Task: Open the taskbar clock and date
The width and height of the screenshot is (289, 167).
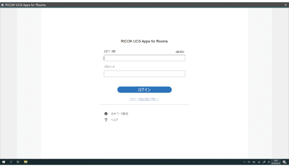Action: pos(276,162)
